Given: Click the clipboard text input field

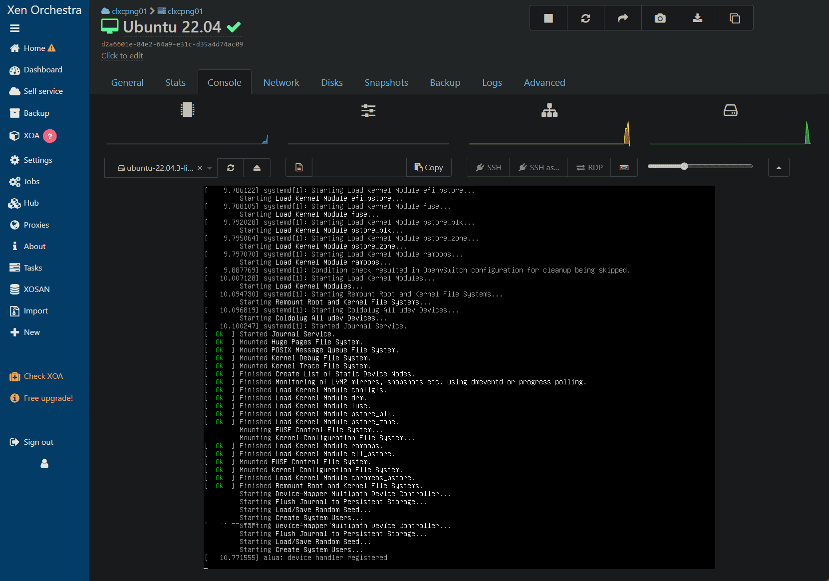Looking at the screenshot, I should [359, 168].
